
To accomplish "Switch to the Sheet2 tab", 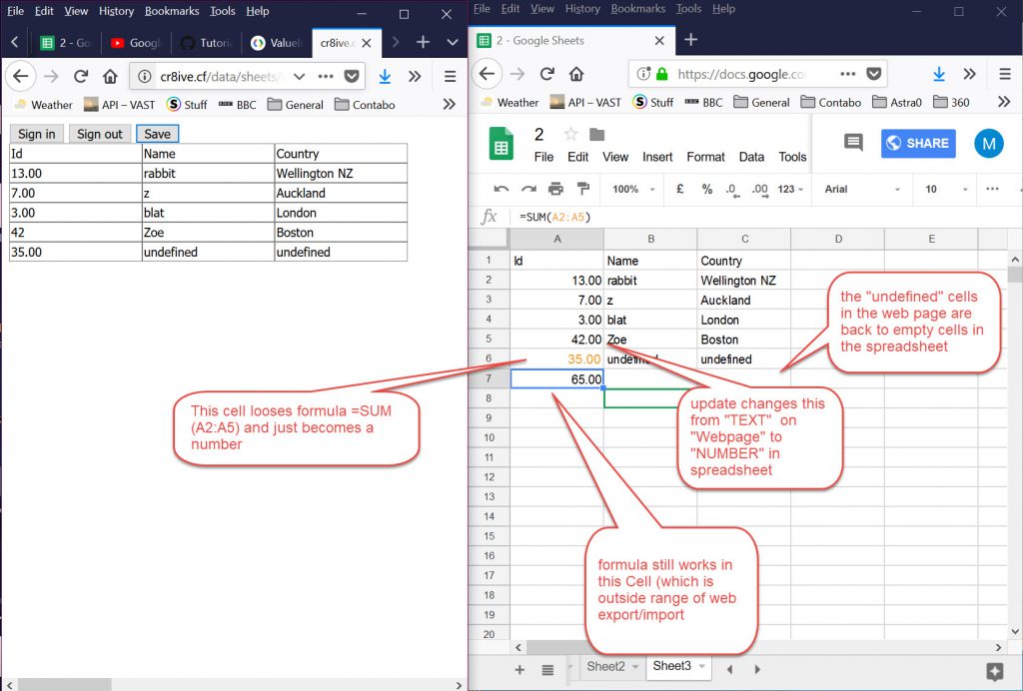I will [605, 667].
